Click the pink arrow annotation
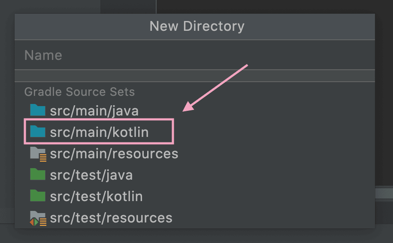This screenshot has width=393, height=243. coord(215,88)
